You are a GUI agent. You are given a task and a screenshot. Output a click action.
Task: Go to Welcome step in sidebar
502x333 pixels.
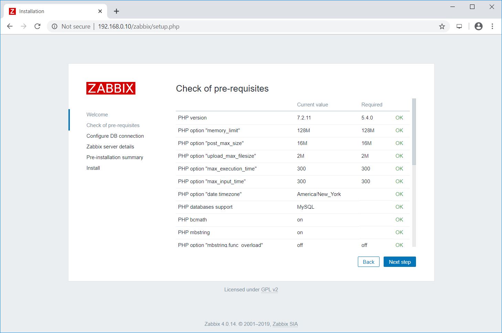97,115
